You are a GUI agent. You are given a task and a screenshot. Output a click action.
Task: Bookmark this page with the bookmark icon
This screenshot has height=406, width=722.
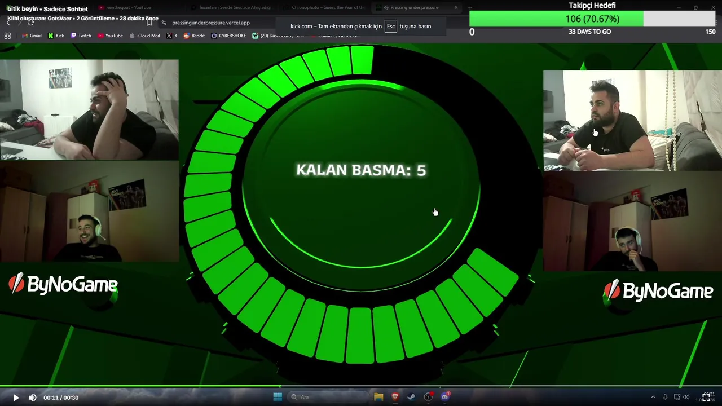149,23
